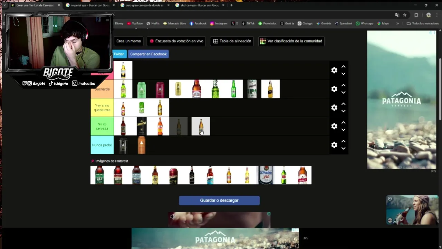
Task: Open a new browser tab
Action: pos(231,5)
